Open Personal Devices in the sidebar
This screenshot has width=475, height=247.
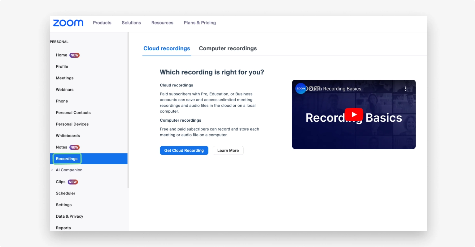click(x=72, y=124)
